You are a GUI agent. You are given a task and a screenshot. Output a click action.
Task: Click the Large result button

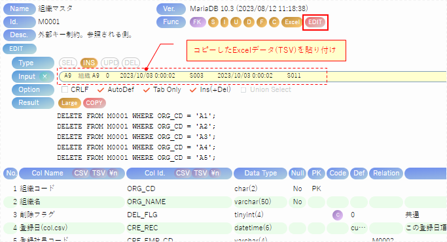pyautogui.click(x=69, y=103)
